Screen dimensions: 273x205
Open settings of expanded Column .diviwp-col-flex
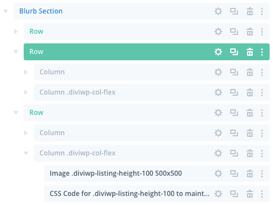click(x=218, y=153)
